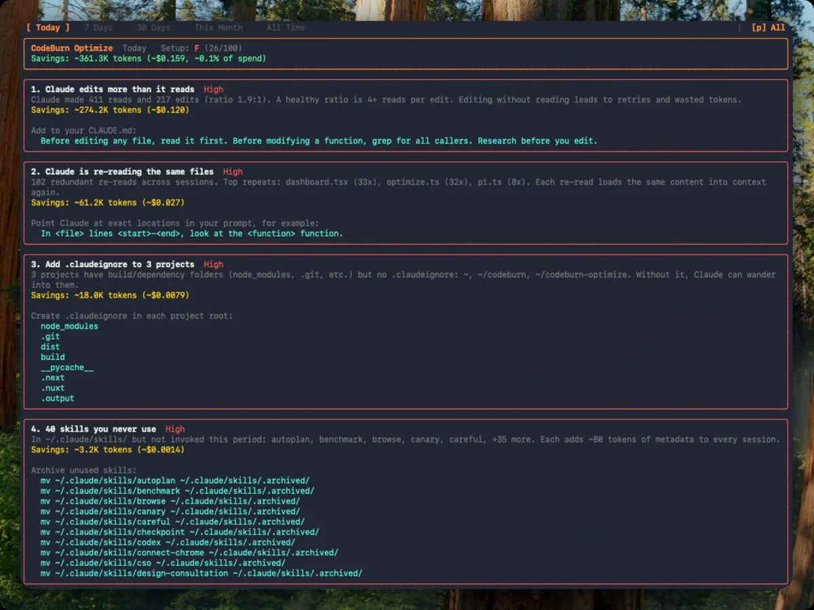Toggle the [p] All project filter
814x610 pixels.
(769, 28)
